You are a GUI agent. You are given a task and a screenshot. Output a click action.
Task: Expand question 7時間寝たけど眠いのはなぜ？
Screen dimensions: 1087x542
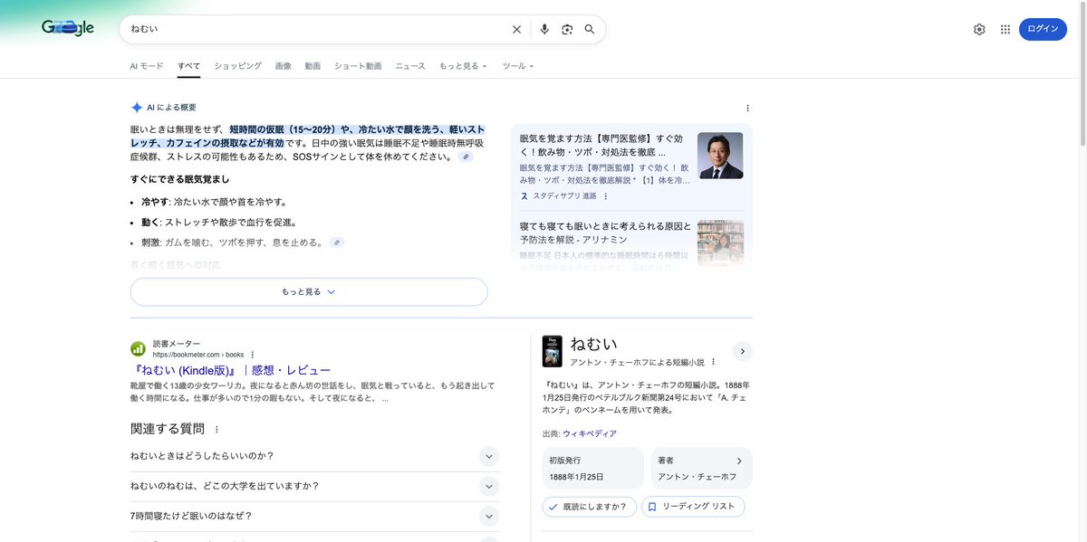point(488,516)
